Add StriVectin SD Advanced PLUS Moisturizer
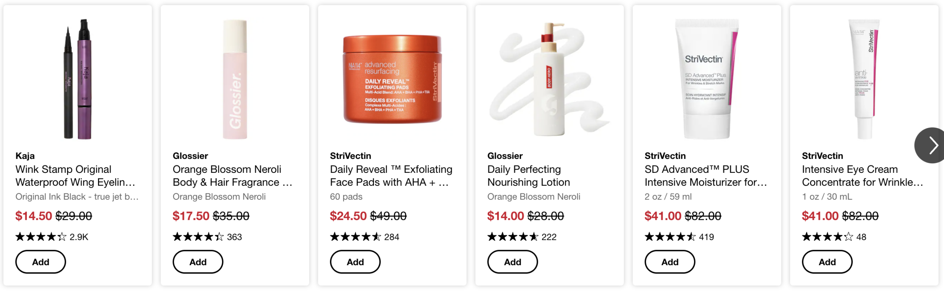This screenshot has height=292, width=944. click(670, 262)
